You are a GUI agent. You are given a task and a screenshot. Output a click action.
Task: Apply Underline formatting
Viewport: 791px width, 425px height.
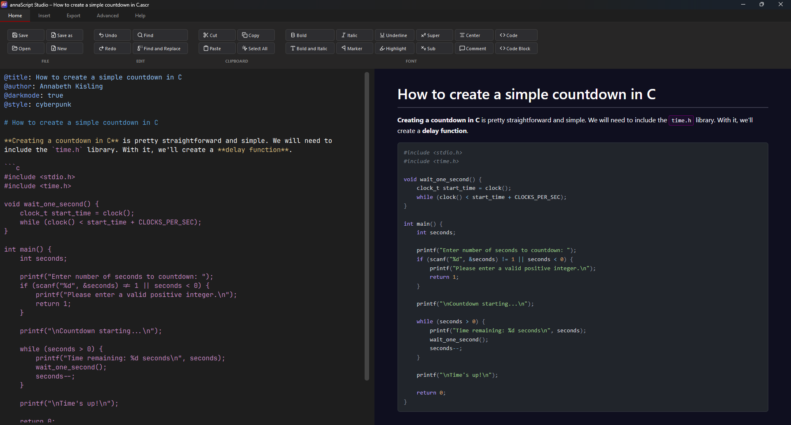point(394,35)
